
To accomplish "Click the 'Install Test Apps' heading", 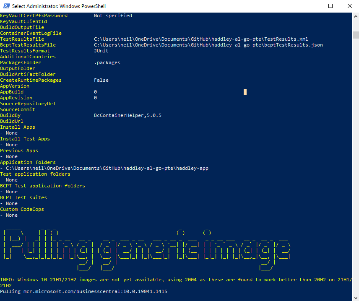I will [25, 139].
